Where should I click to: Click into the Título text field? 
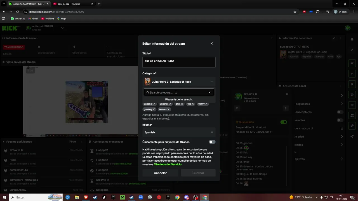tap(179, 63)
